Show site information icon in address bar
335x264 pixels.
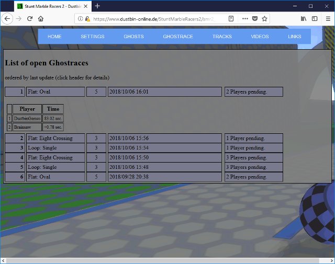pyautogui.click(x=80, y=19)
